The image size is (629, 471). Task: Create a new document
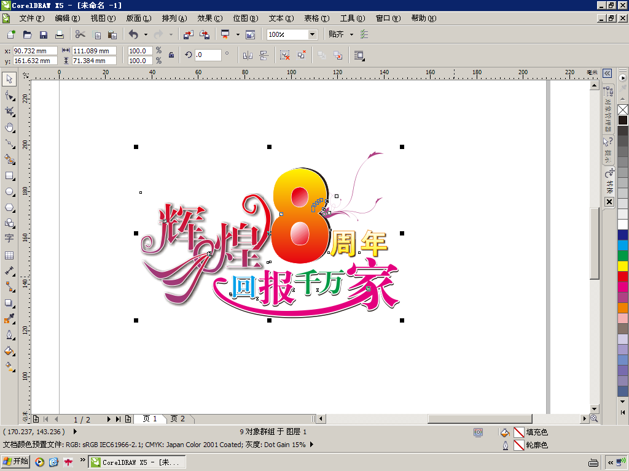11,35
